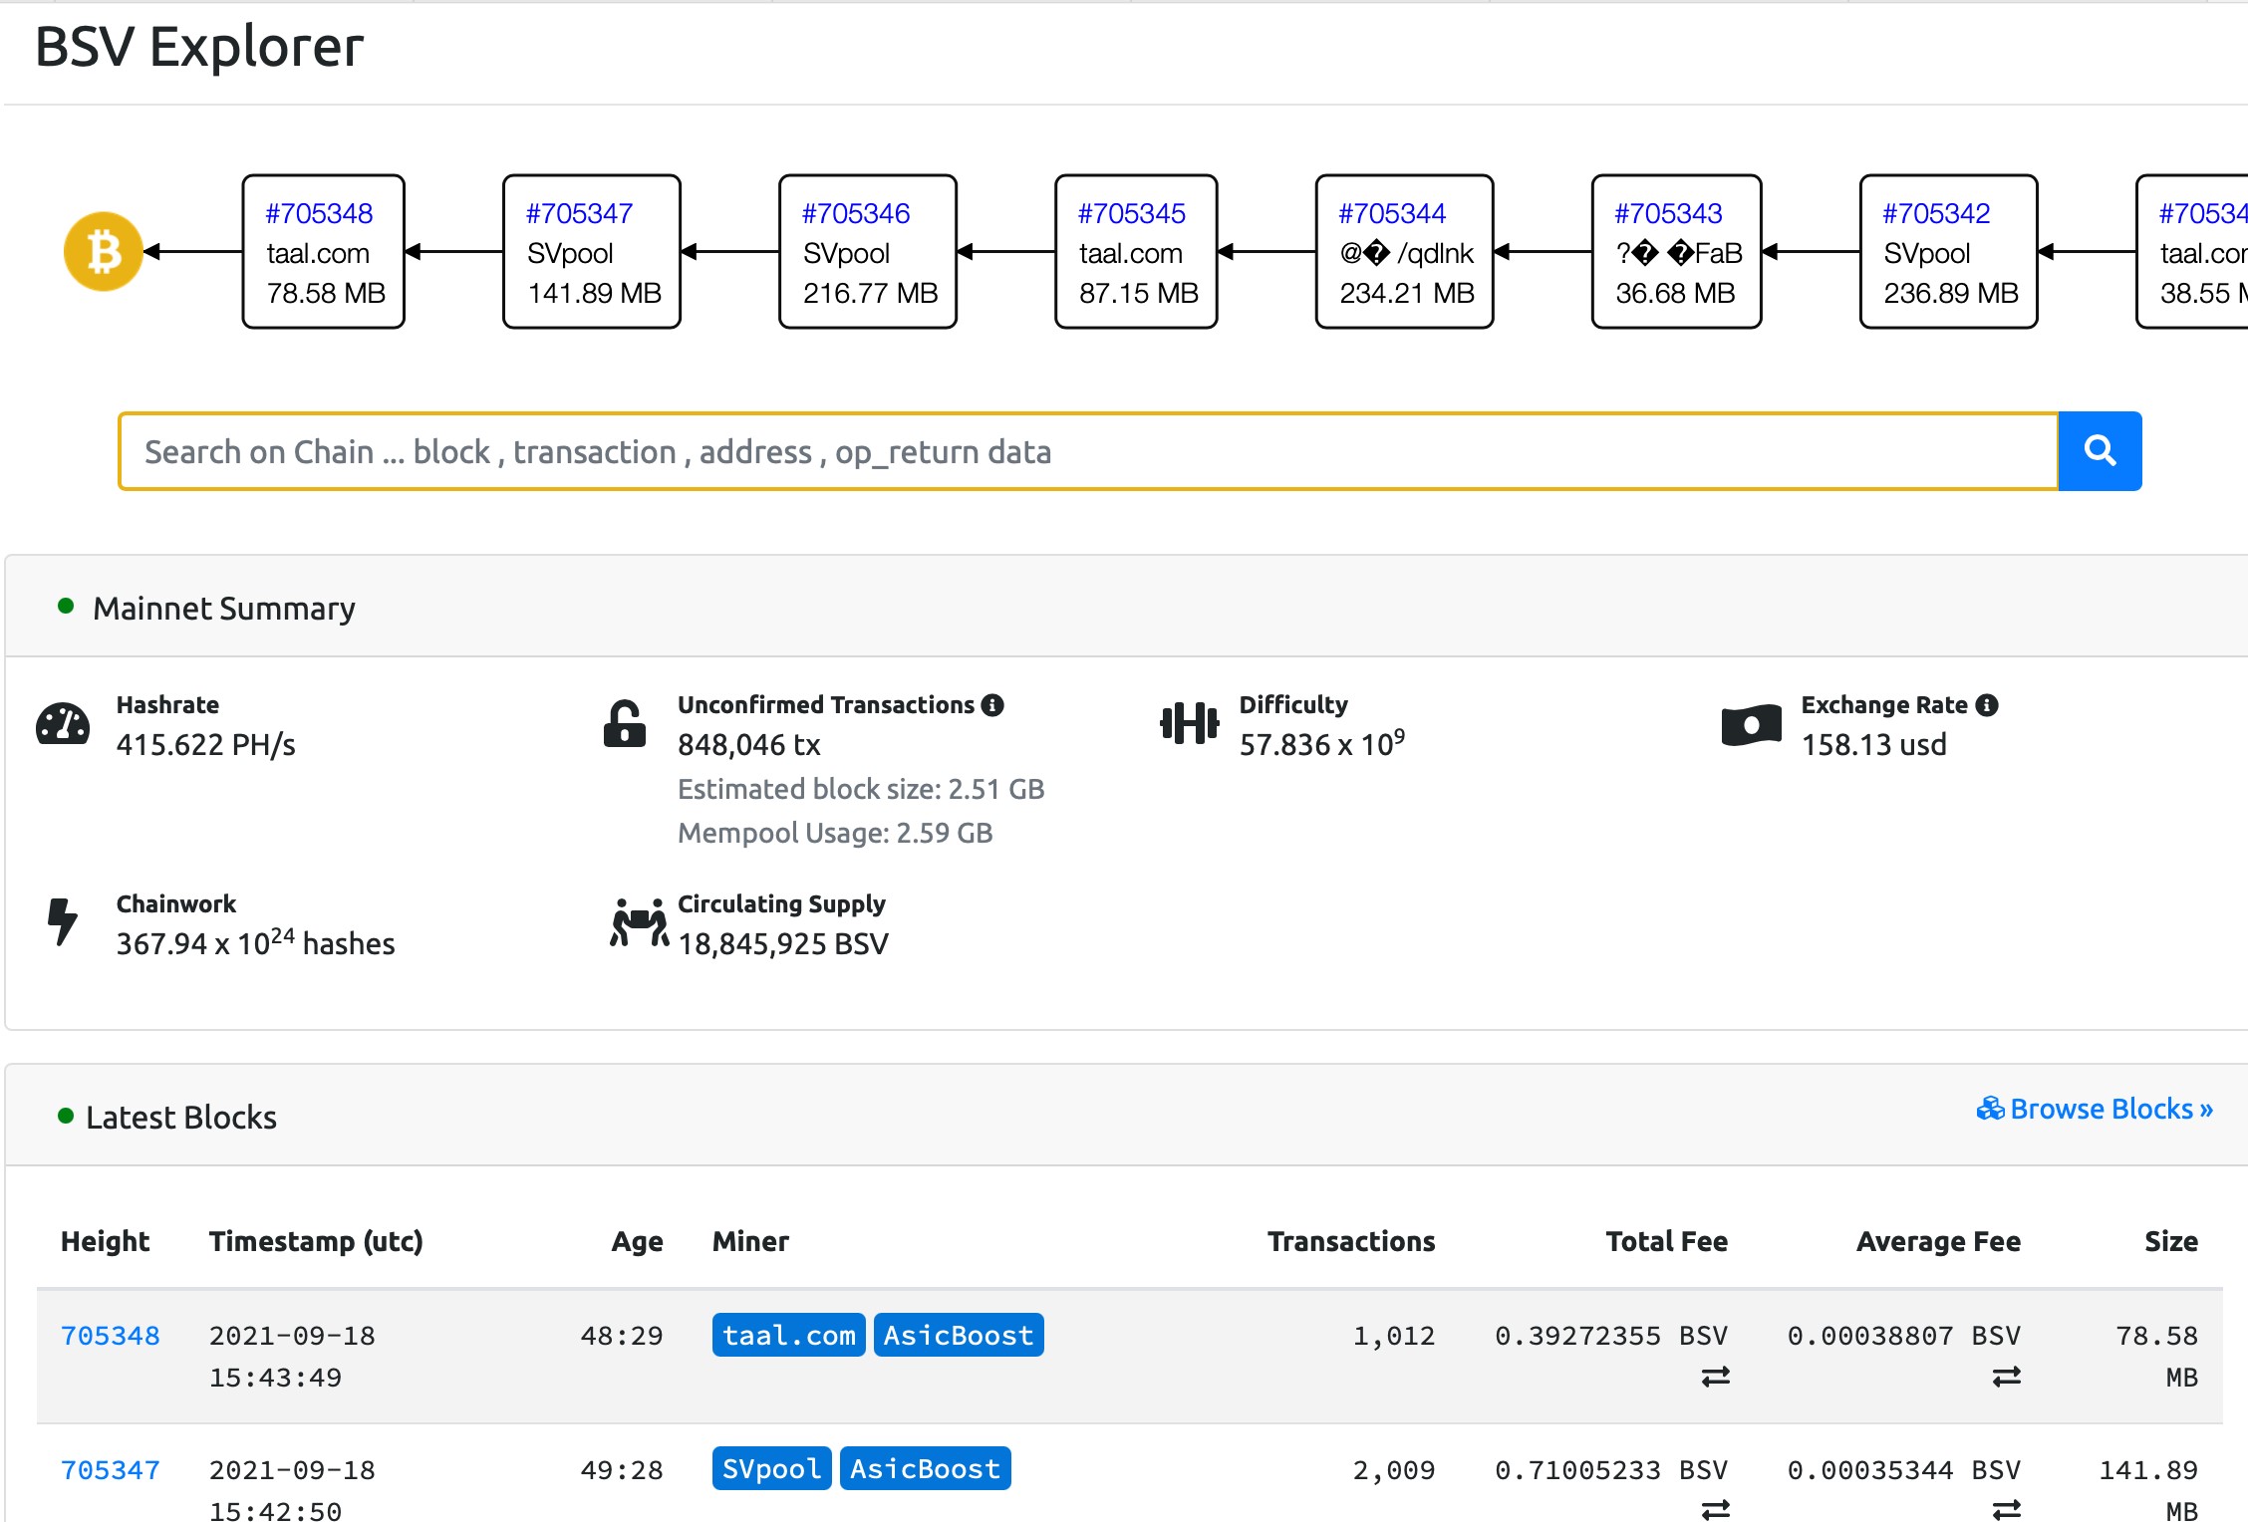Image resolution: width=2248 pixels, height=1522 pixels.
Task: Open block #705345 box in the chain diagram
Action: (1136, 252)
